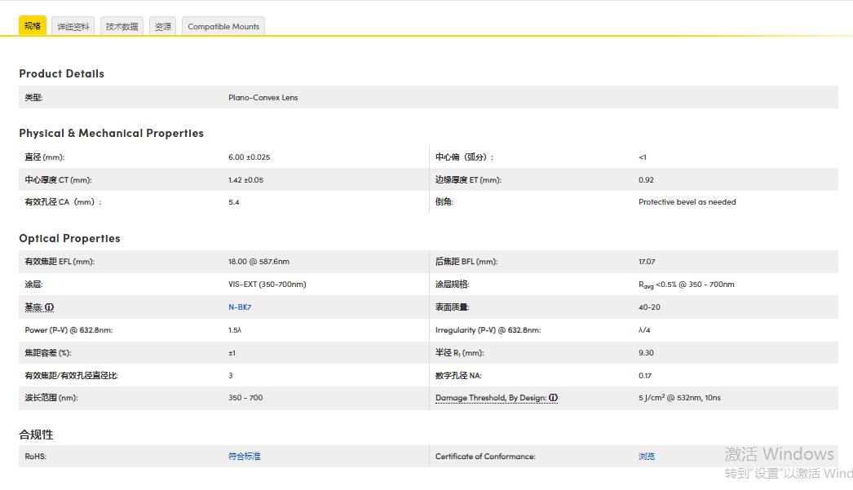Screen dimensions: 853x490
Task: Open the 技术数据 tab
Action: point(122,27)
